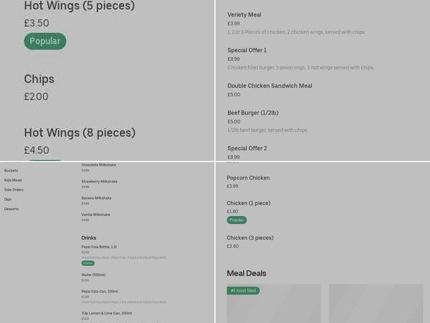Open the Buckets menu category
Screen dimensions: 430x323
coord(11,171)
